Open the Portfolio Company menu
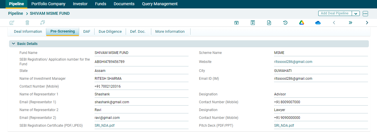Screen dimensions: 377x136 pyautogui.click(x=48, y=4)
